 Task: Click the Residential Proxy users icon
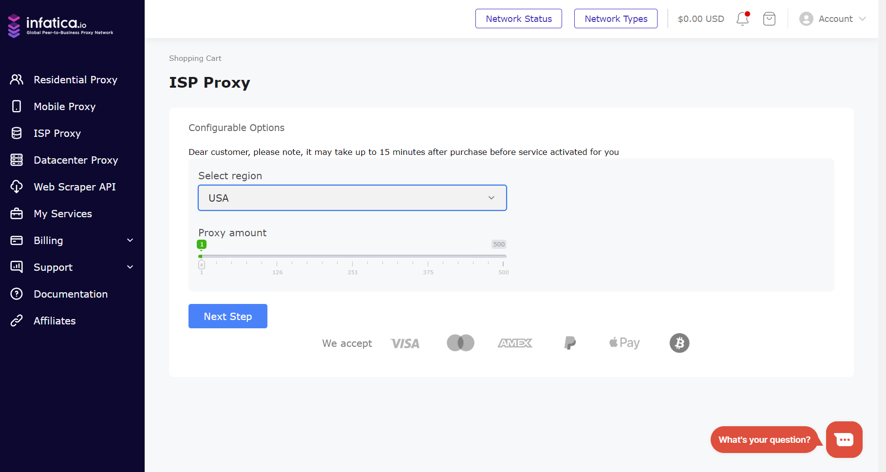tap(17, 79)
